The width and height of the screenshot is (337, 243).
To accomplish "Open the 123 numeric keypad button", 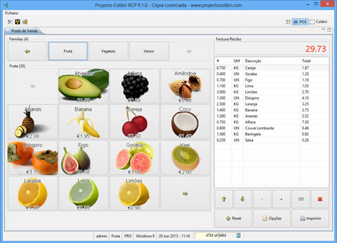I will (x=301, y=199).
